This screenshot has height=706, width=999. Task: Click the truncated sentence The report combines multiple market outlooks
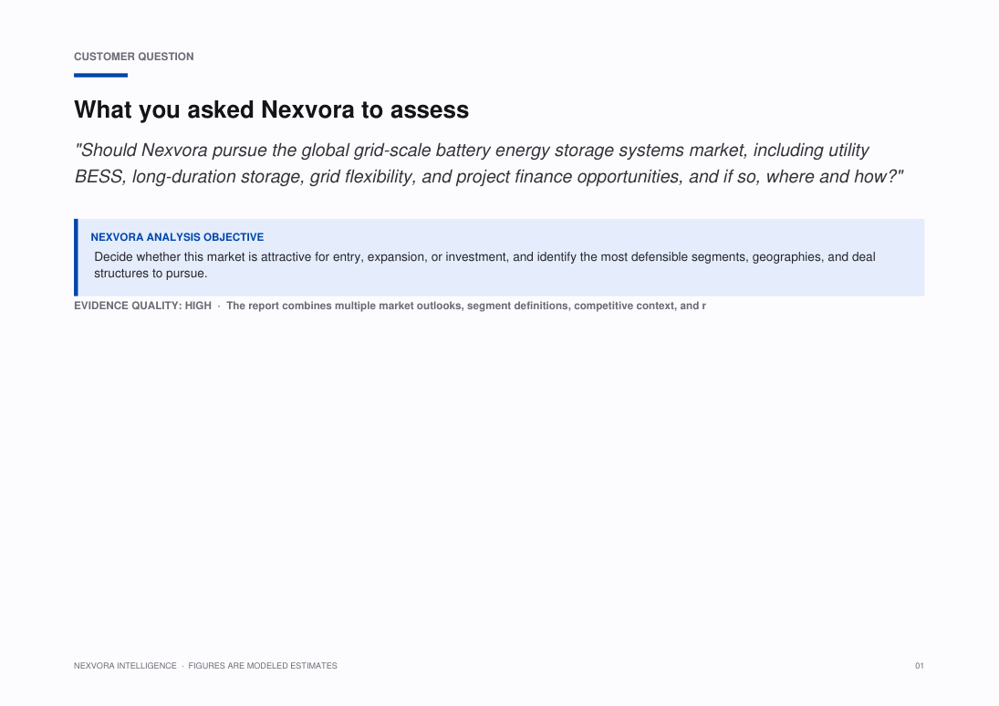pos(465,306)
